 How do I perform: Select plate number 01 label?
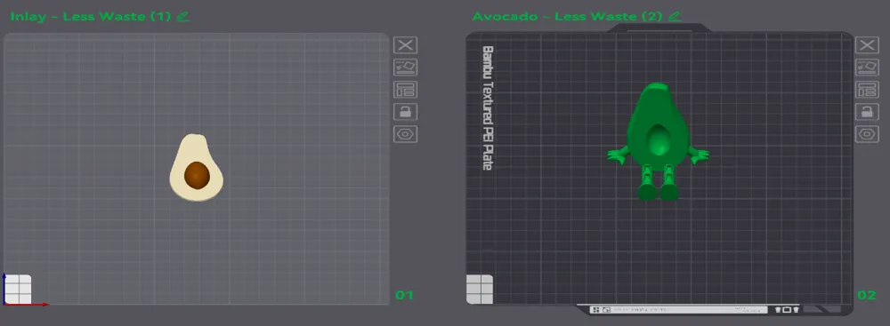tap(404, 296)
